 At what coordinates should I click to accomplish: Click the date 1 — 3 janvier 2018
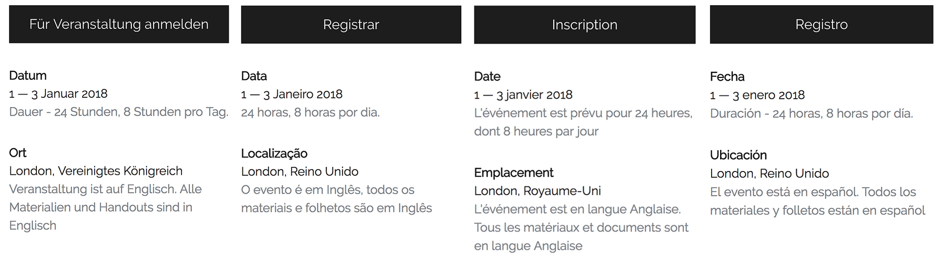(523, 94)
